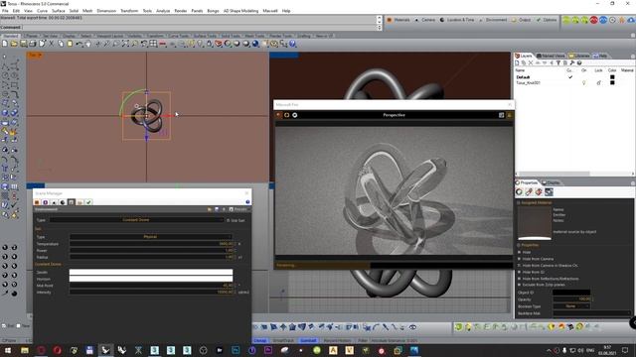Toggle Hide from Reflections/Refractions checkbox

519,279
